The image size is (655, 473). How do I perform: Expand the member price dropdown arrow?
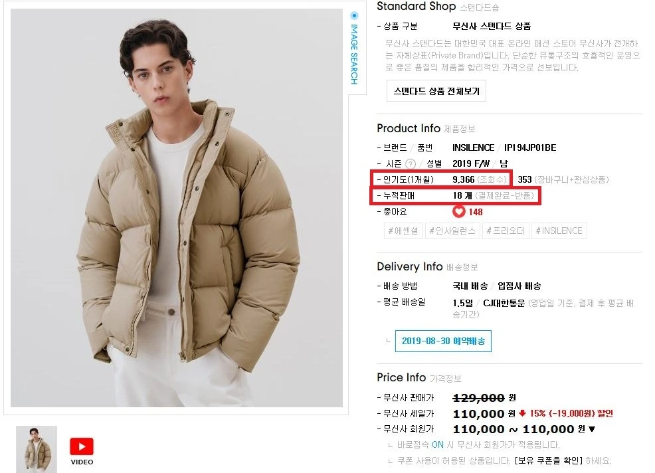coord(591,429)
